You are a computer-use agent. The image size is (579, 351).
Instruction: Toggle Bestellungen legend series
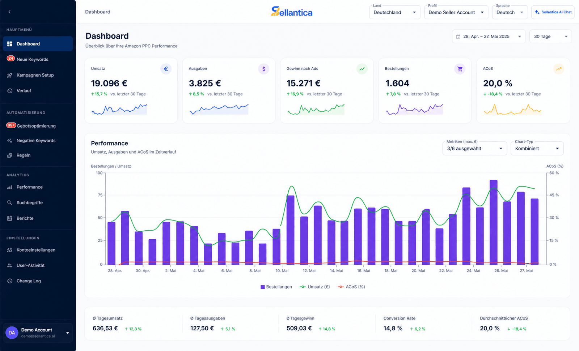point(276,287)
